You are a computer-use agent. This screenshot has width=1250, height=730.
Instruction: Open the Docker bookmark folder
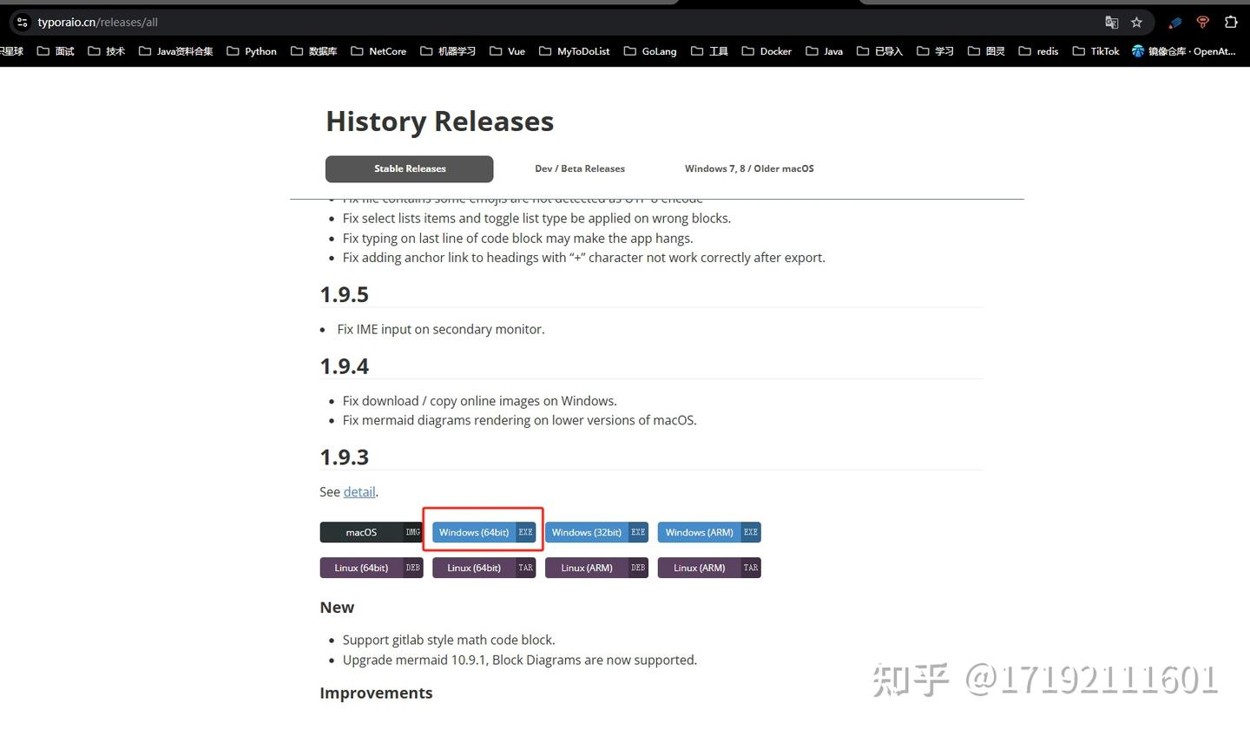(766, 51)
